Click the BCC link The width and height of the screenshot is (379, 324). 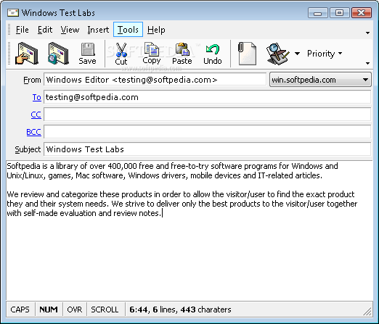point(33,132)
